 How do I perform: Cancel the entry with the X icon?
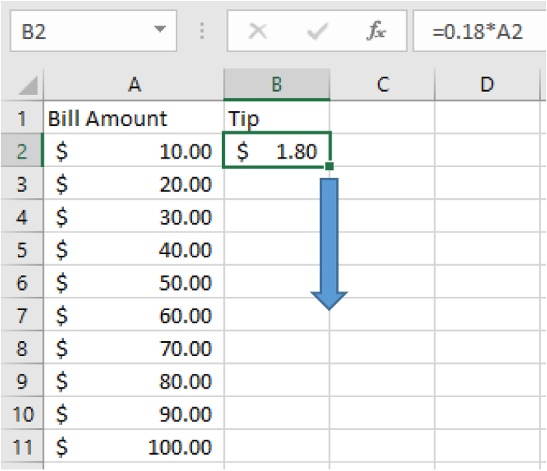point(258,31)
